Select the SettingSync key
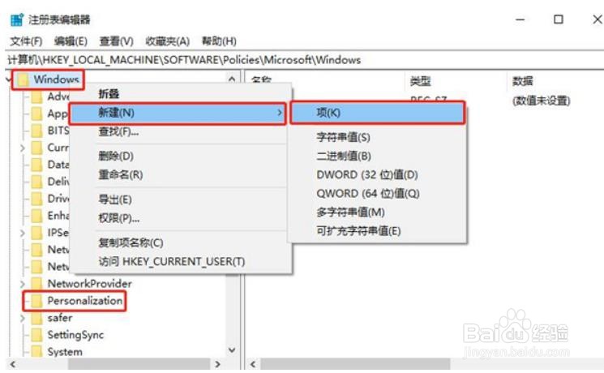Image resolution: width=604 pixels, height=373 pixels. tap(75, 335)
